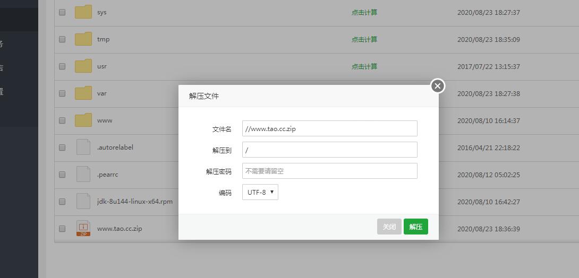Check the box next to .pearrc
The width and height of the screenshot is (579, 278).
(62, 175)
